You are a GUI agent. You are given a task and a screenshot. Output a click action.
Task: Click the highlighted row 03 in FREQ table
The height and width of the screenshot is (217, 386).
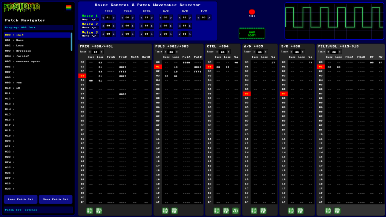[x=82, y=76]
